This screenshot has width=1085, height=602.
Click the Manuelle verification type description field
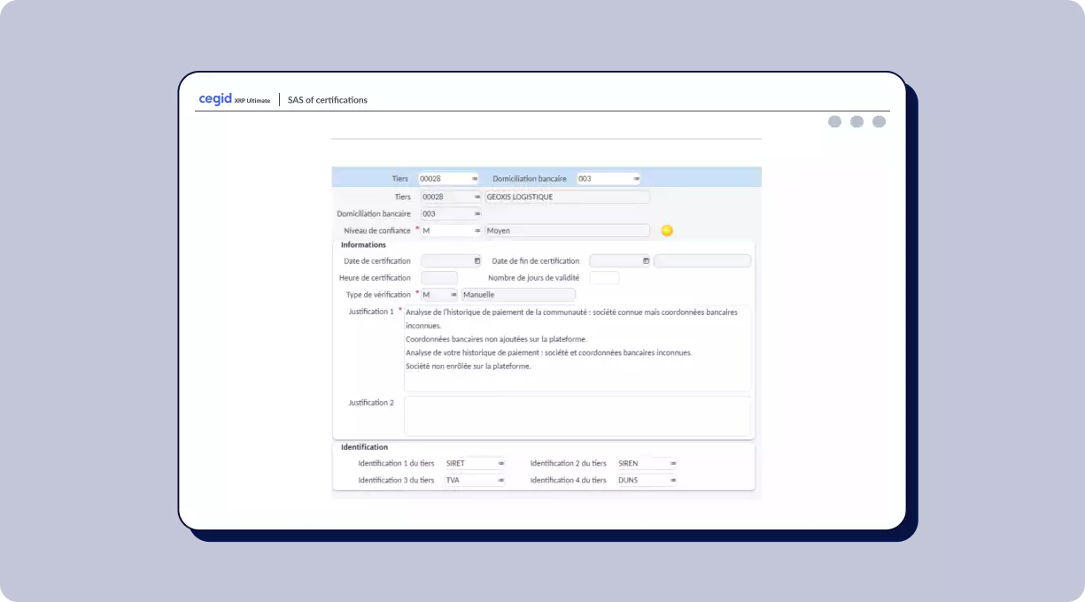(518, 295)
